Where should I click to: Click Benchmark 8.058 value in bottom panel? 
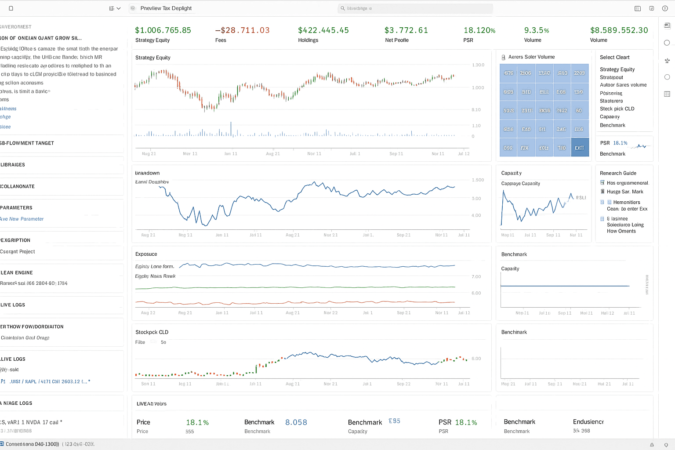[296, 422]
